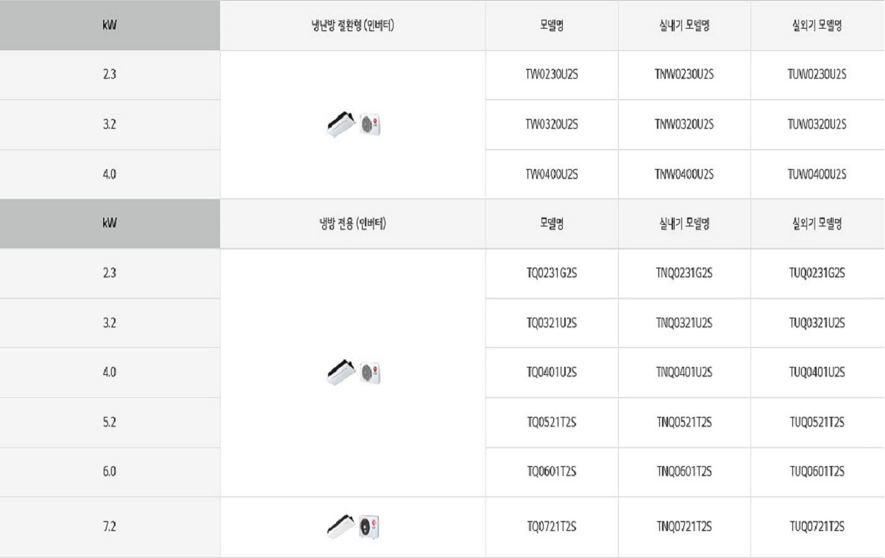Click indoor unit model TNW0230U2S
The image size is (885, 558).
(684, 75)
